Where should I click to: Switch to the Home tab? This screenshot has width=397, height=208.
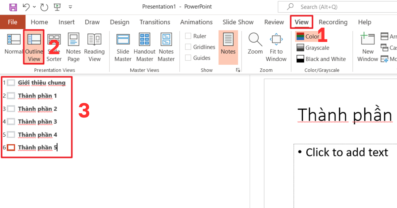(x=39, y=22)
